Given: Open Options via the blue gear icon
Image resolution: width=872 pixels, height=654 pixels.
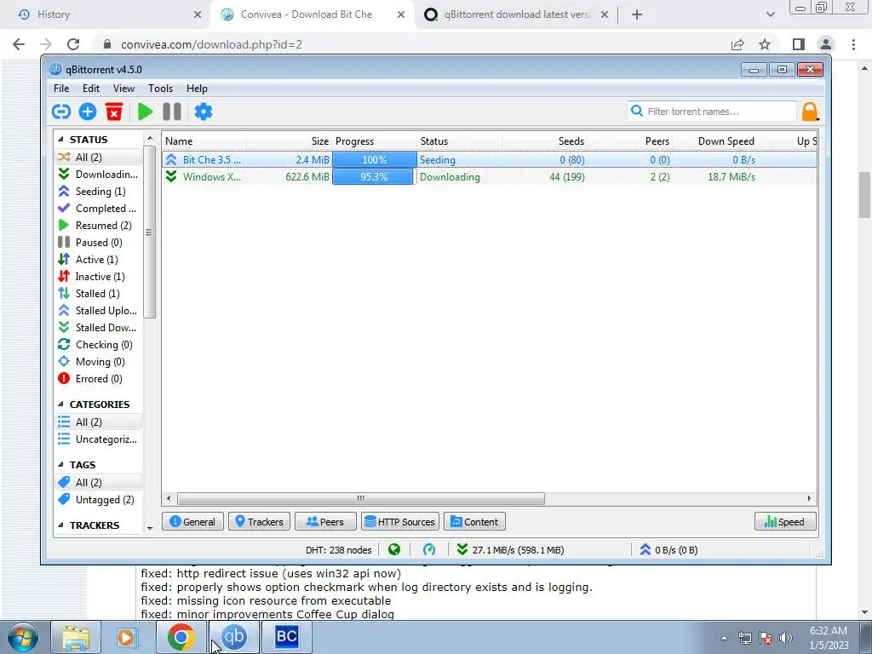Looking at the screenshot, I should (203, 112).
